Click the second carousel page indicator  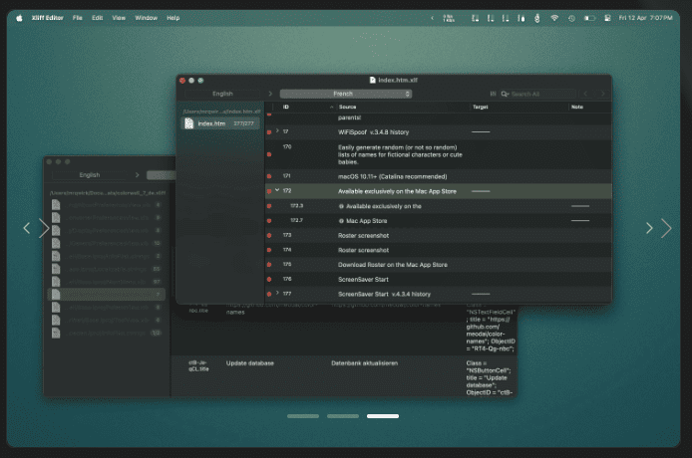point(343,416)
